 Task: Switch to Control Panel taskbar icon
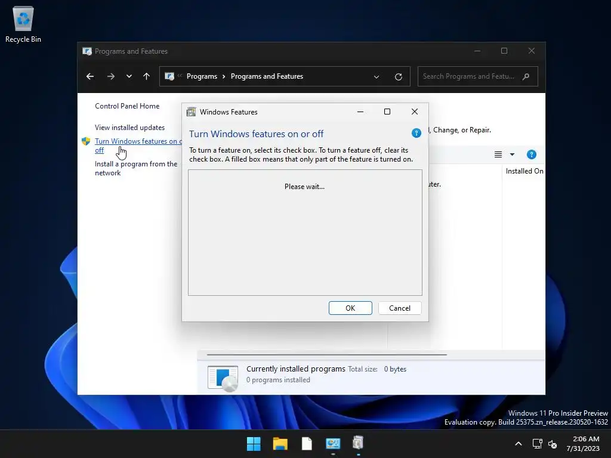pyautogui.click(x=333, y=443)
